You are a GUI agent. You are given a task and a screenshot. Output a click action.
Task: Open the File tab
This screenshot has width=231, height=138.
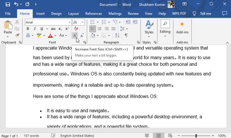[x=8, y=14]
